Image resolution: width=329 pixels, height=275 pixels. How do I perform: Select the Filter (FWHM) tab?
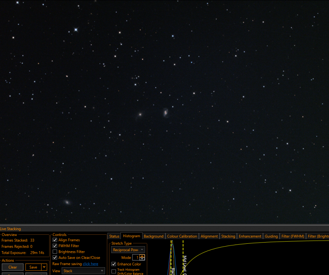[293, 236]
